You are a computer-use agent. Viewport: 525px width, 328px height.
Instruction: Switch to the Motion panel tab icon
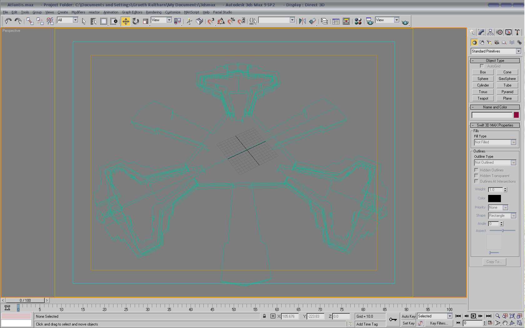499,32
